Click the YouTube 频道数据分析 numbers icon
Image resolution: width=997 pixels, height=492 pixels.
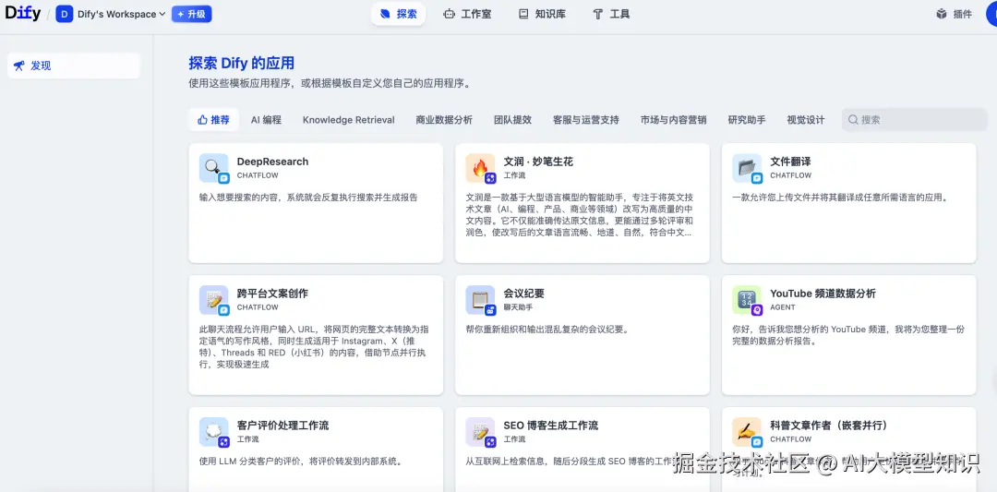[x=747, y=299]
